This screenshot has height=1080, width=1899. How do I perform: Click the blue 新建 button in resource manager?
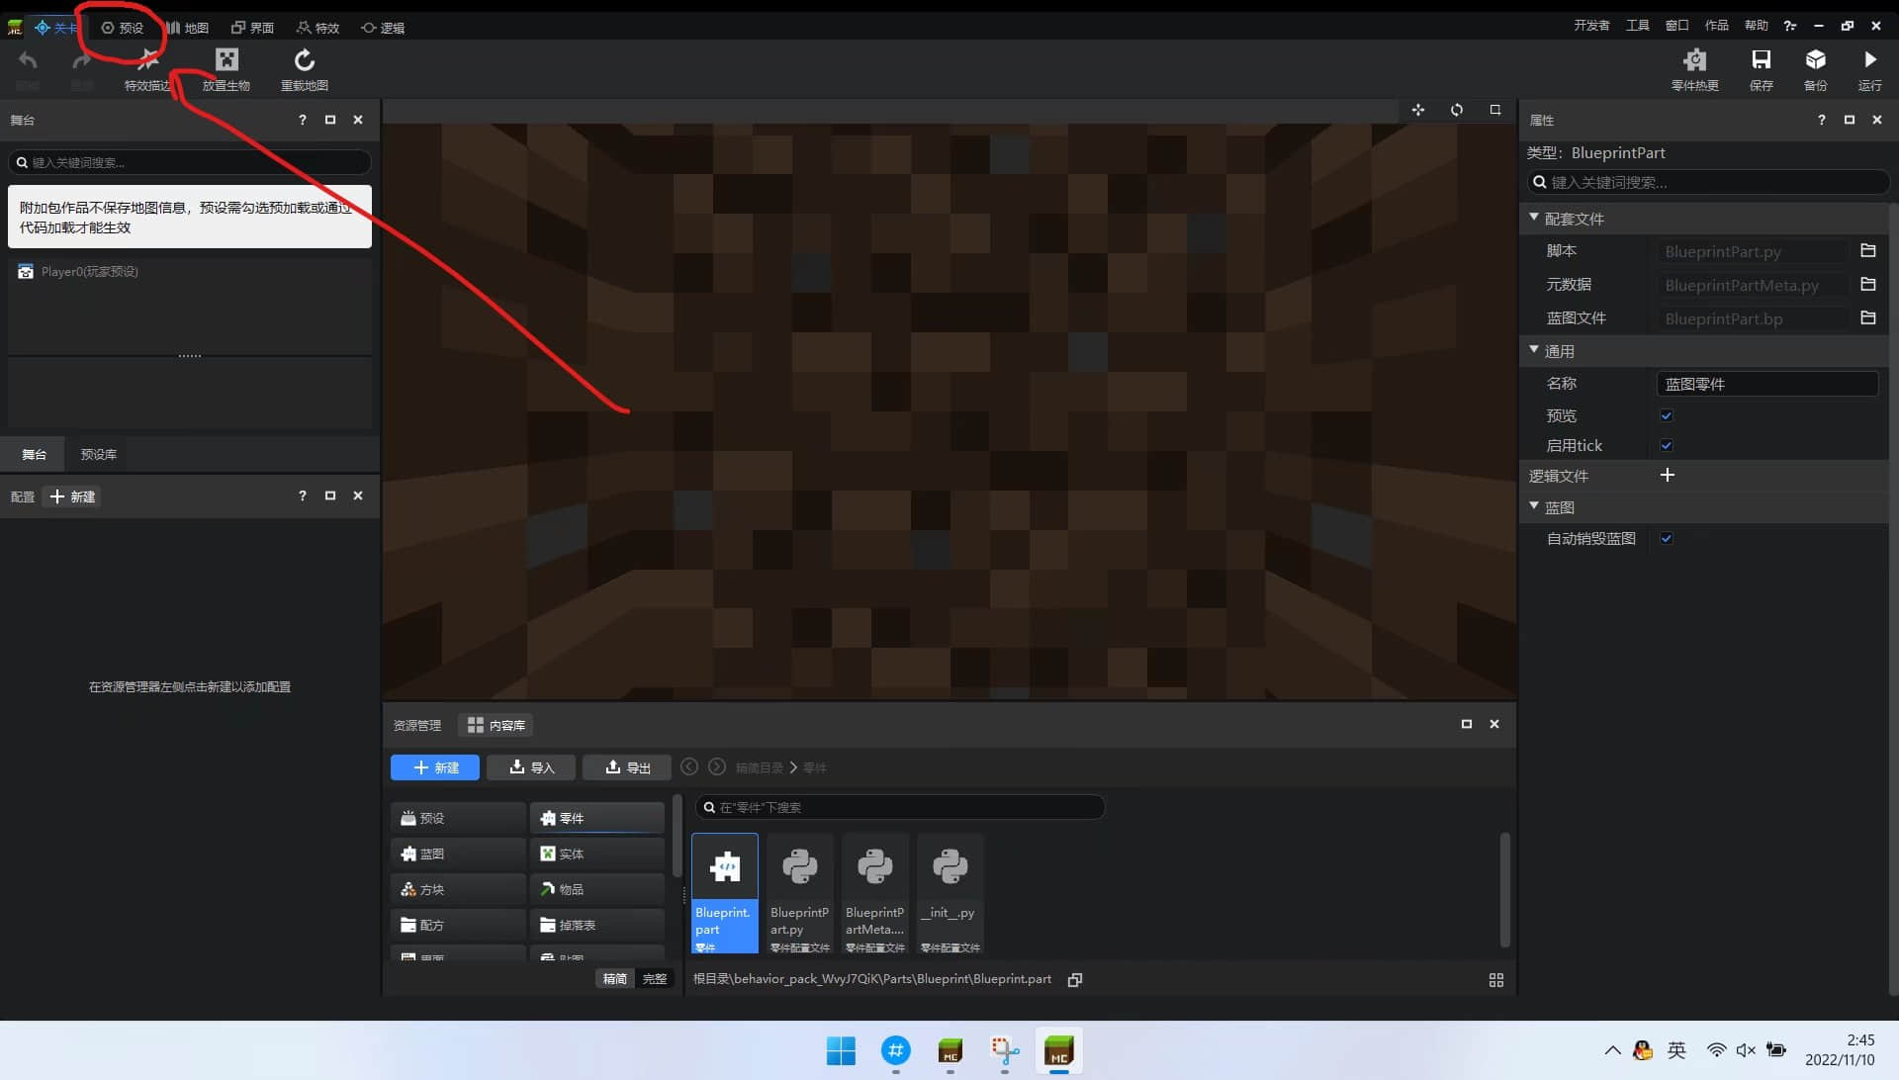click(435, 767)
